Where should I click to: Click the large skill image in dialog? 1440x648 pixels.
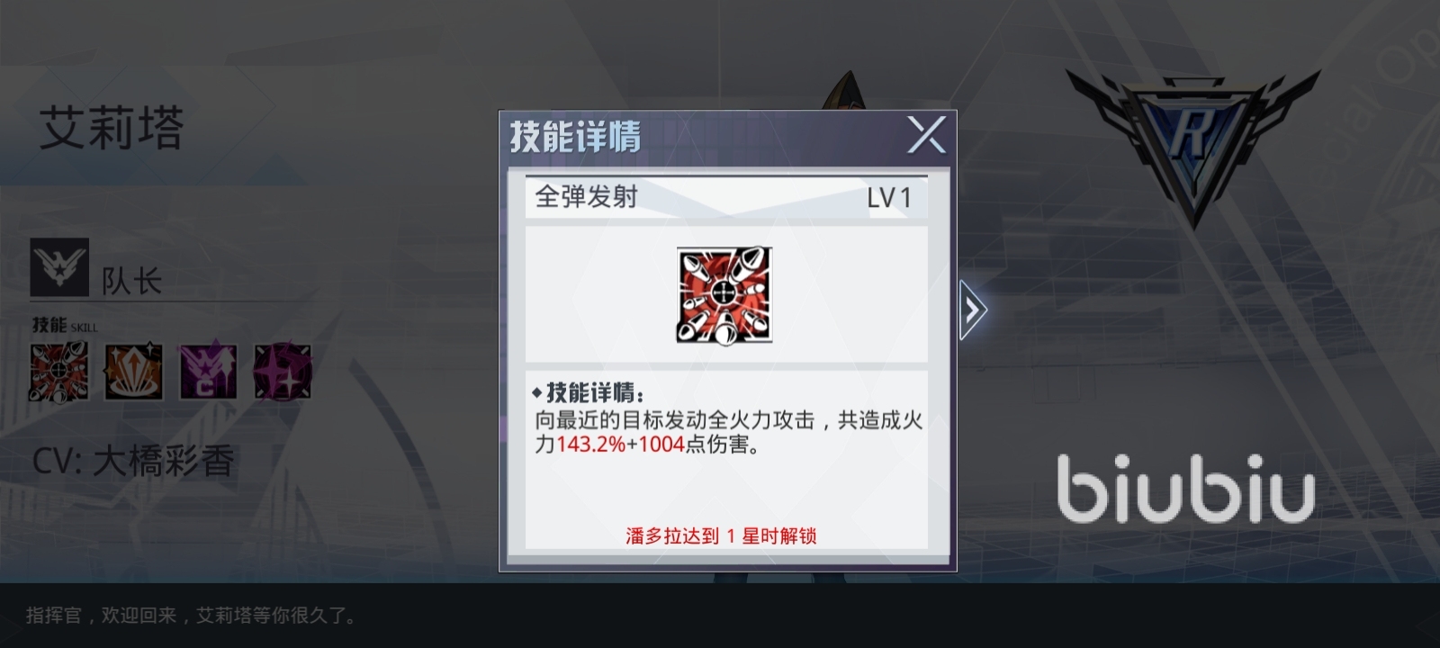pos(724,296)
